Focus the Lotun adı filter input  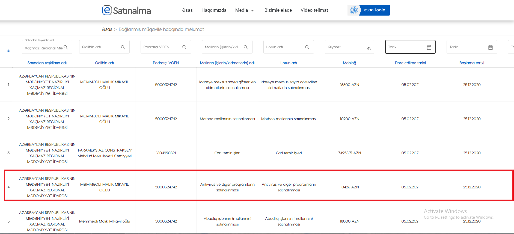(x=284, y=47)
